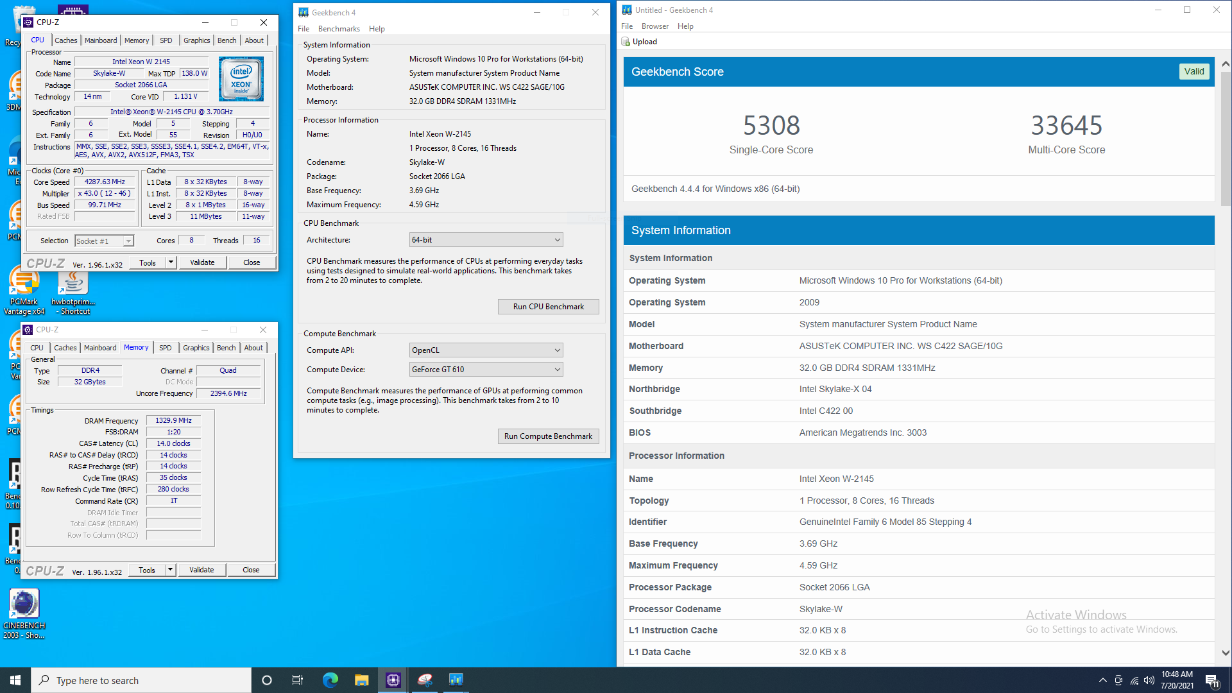Image resolution: width=1232 pixels, height=693 pixels.
Task: Click the multi-core score 33645
Action: click(x=1066, y=126)
